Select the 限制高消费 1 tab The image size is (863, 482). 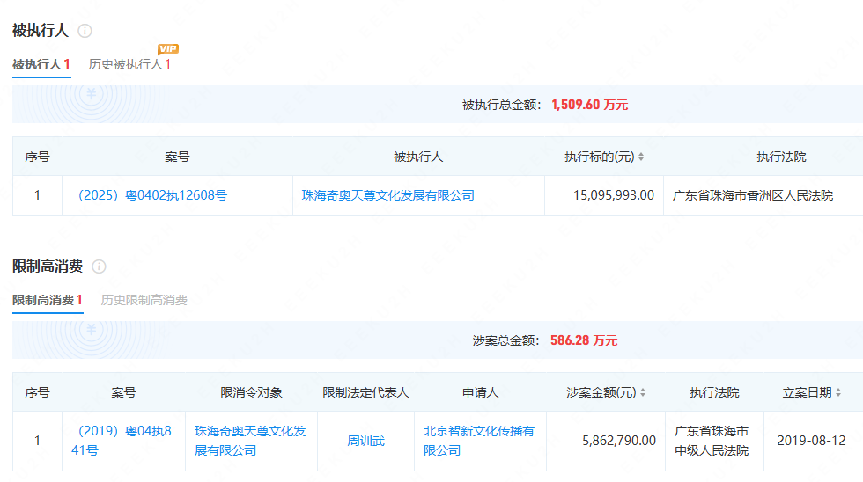48,300
